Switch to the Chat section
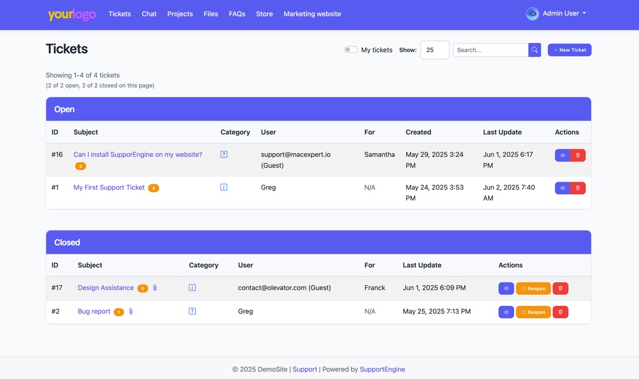 click(x=149, y=14)
